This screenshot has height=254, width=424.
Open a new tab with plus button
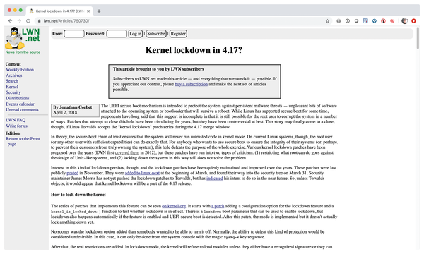point(99,11)
